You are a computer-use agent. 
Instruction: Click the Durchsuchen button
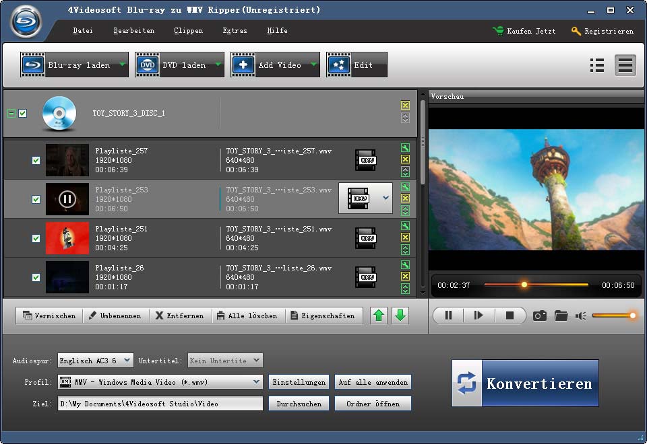pos(299,404)
